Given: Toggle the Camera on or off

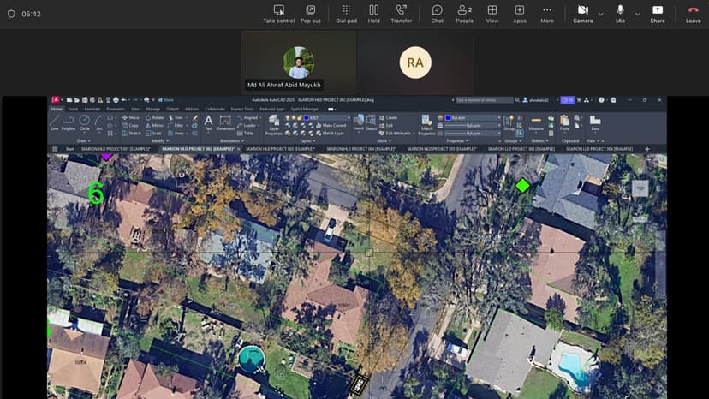Looking at the screenshot, I should [x=582, y=14].
